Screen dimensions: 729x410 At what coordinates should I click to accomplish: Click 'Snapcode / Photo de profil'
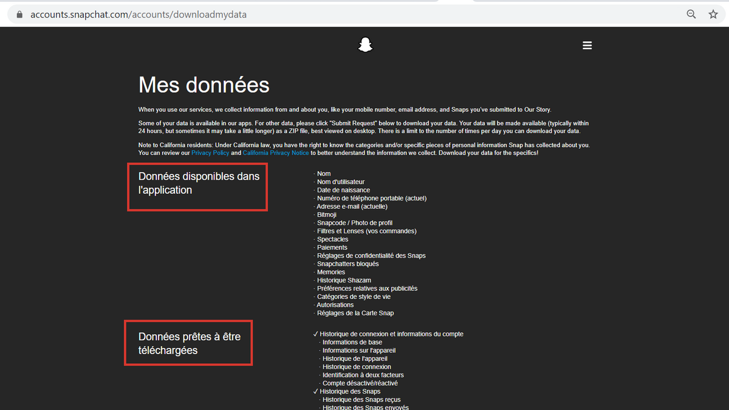(354, 223)
